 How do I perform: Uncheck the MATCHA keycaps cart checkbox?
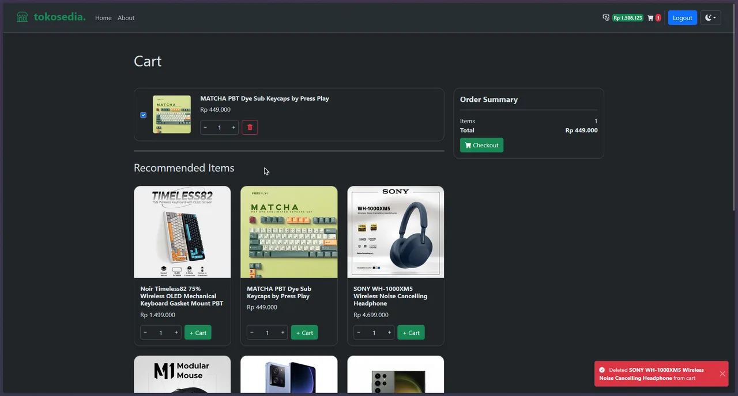(144, 115)
